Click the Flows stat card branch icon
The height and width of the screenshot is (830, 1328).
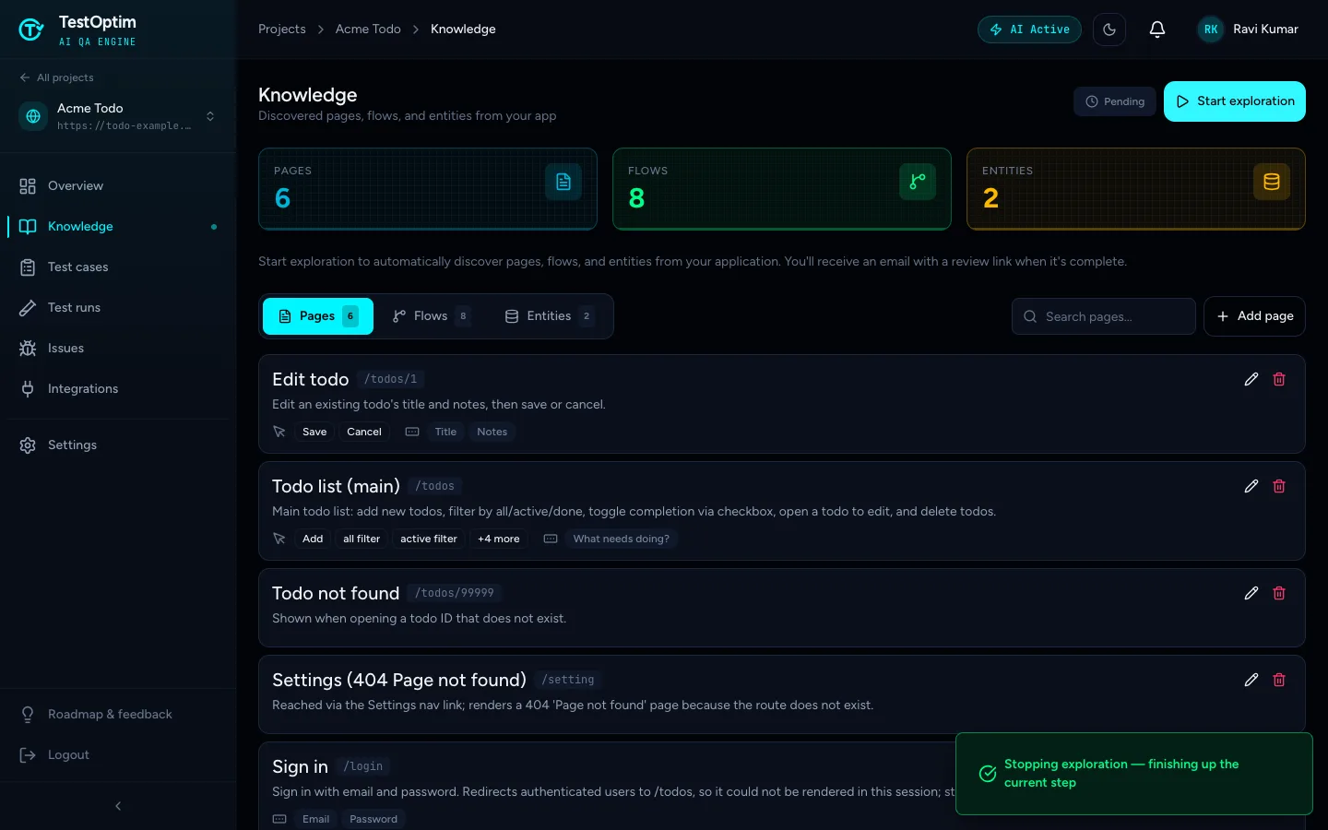[x=918, y=182]
